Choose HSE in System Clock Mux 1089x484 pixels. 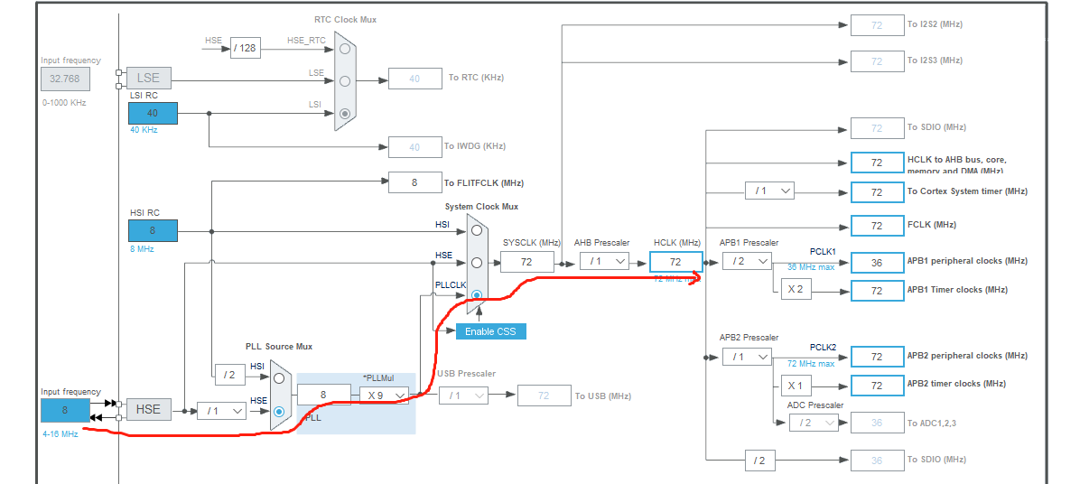476,263
